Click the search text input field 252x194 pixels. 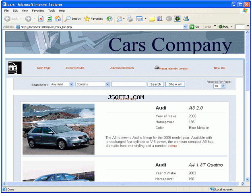[128, 84]
